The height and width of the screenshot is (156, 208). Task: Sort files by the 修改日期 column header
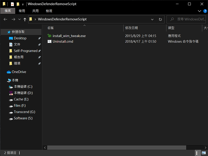[x=131, y=28]
